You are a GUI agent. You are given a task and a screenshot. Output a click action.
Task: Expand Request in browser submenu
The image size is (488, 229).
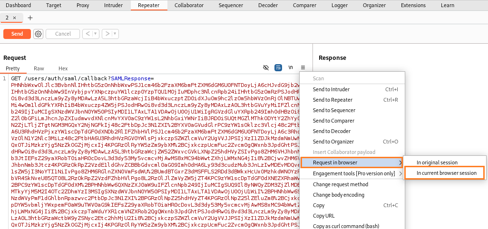tap(352, 162)
